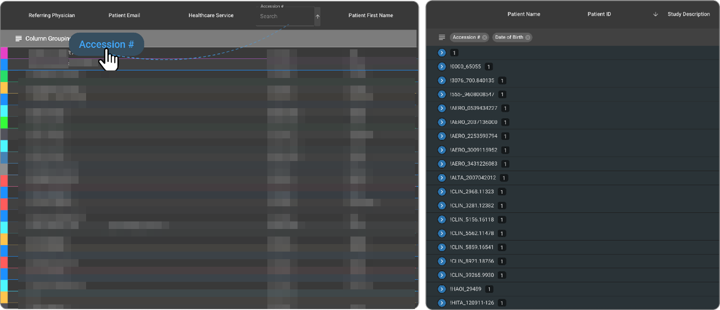This screenshot has height=310, width=720.
Task: Sort by the Patient Name column header
Action: coord(524,14)
